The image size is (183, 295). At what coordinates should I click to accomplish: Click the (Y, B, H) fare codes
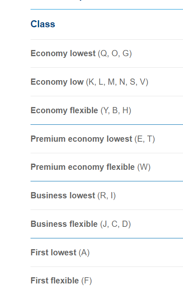pyautogui.click(x=116, y=111)
